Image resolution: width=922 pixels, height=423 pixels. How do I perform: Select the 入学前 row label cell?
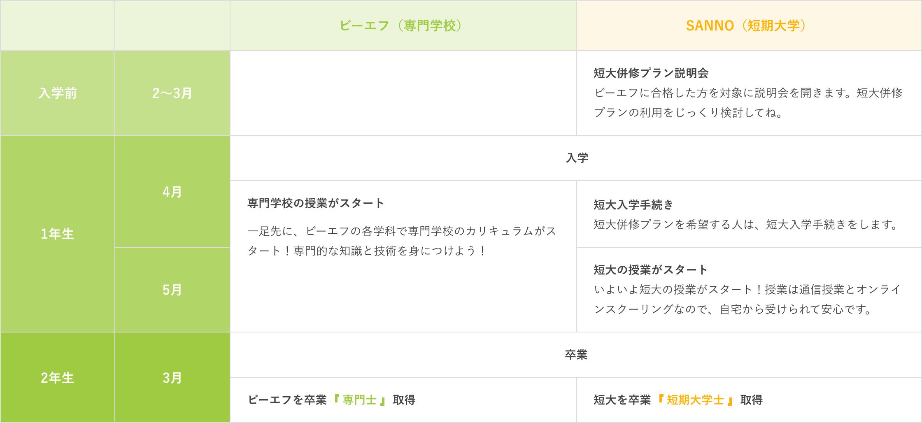coord(58,93)
